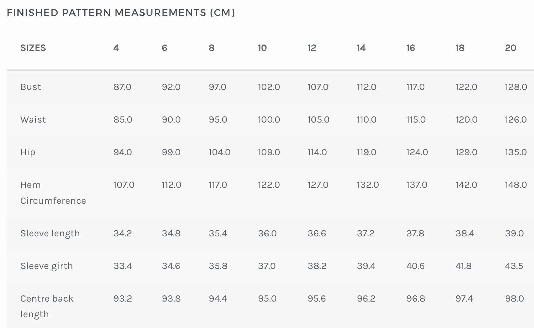Click hip value 114.0 for size 12

coord(317,152)
